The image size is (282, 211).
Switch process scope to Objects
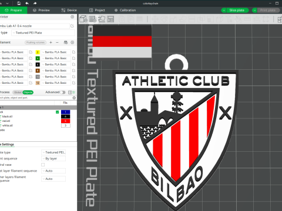28,92
